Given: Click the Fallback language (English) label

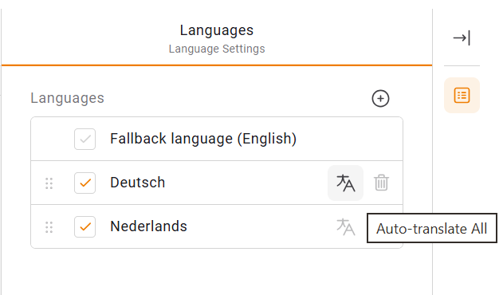Looking at the screenshot, I should point(203,139).
